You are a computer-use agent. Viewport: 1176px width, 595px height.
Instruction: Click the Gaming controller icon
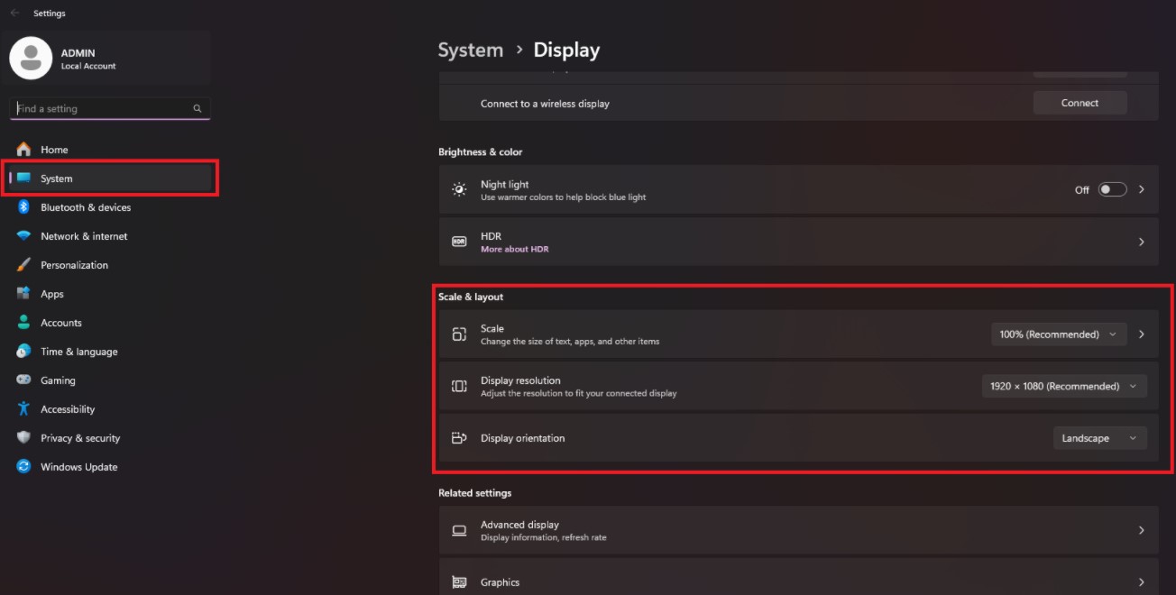(23, 380)
